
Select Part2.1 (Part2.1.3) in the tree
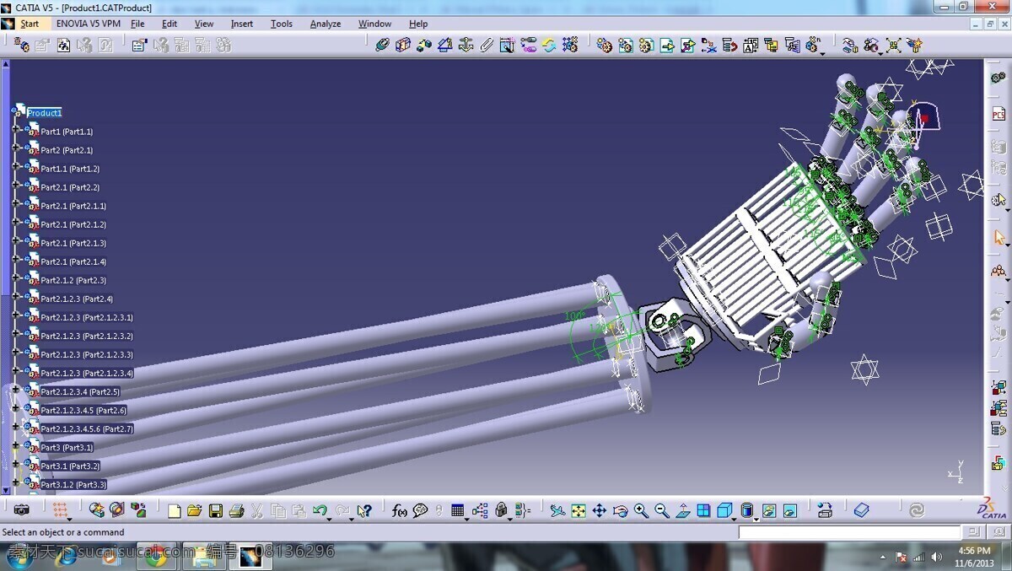(x=73, y=243)
